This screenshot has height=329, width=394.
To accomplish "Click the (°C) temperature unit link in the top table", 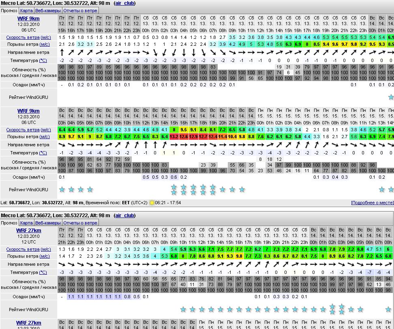I will tap(43, 60).
